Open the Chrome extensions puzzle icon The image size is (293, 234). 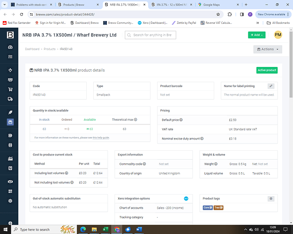229,15
